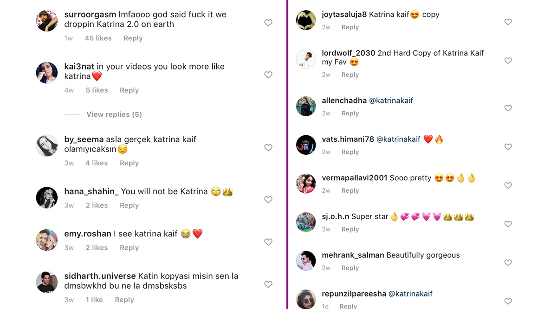
Task: Reply to hana_shahin_'s comment
Action: coord(129,205)
